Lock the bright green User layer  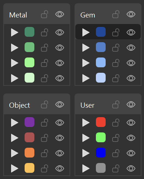tap(116, 138)
